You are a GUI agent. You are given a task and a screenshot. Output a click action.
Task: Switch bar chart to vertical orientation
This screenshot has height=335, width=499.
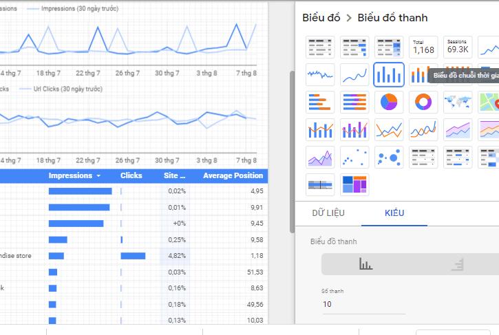tap(365, 264)
